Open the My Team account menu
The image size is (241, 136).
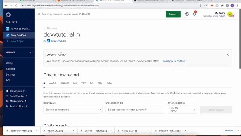[x=219, y=14]
